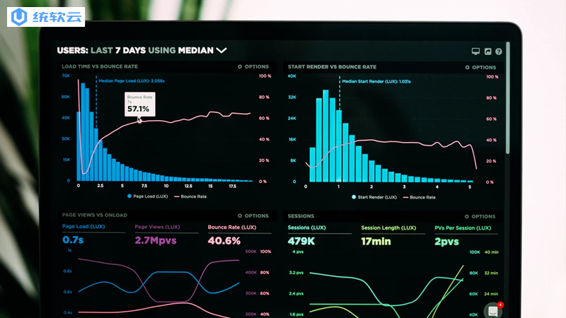Toggle Page Load (LUX) legend series
Image resolution: width=566 pixels, height=318 pixels.
(x=148, y=196)
